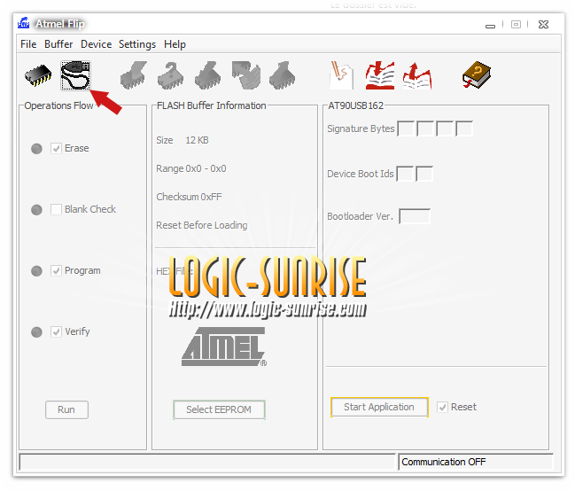Screen dimensions: 575x491
Task: Open help via the question-mark book icon
Action: pos(477,74)
